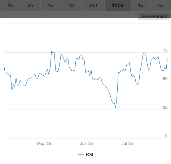Click the 75 y-axis label
The image size is (171, 164).
165,50
